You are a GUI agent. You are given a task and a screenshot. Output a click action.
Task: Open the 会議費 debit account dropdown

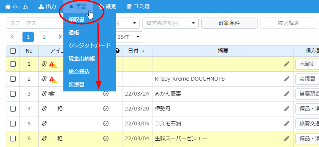tap(307, 79)
